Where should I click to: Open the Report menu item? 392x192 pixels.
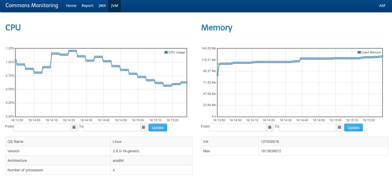pyautogui.click(x=87, y=6)
